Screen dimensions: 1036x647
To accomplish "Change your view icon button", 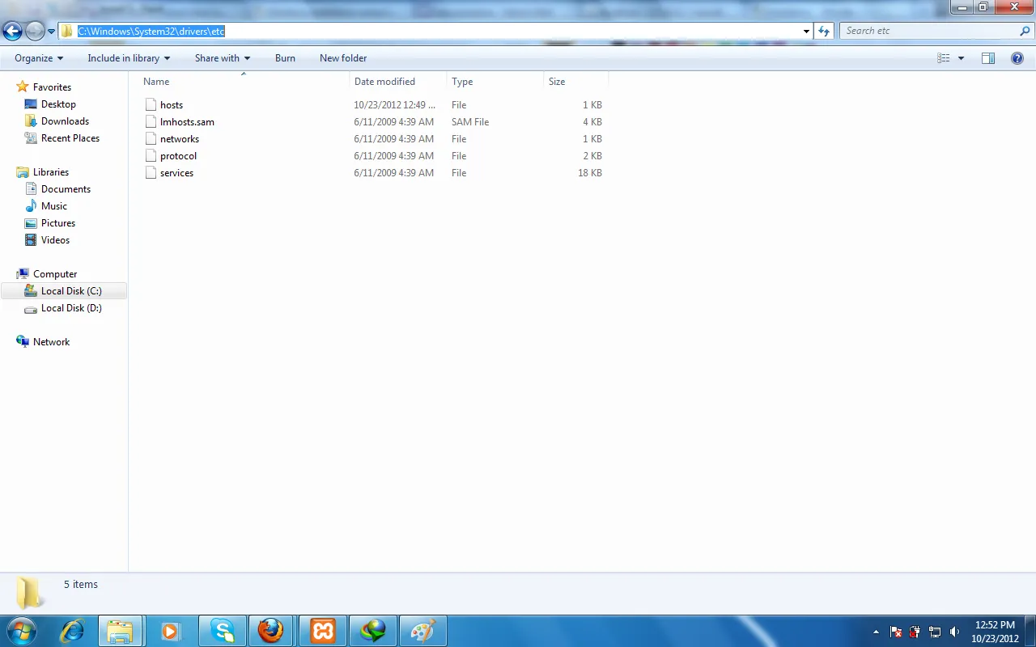I will pyautogui.click(x=943, y=58).
